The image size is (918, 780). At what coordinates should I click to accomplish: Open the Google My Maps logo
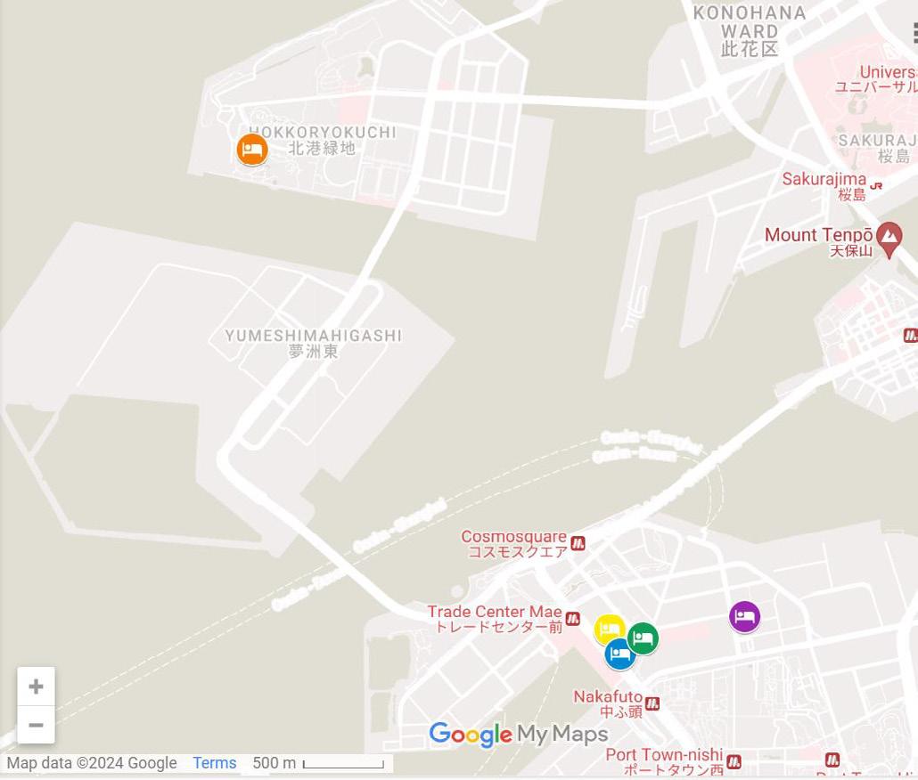[519, 735]
